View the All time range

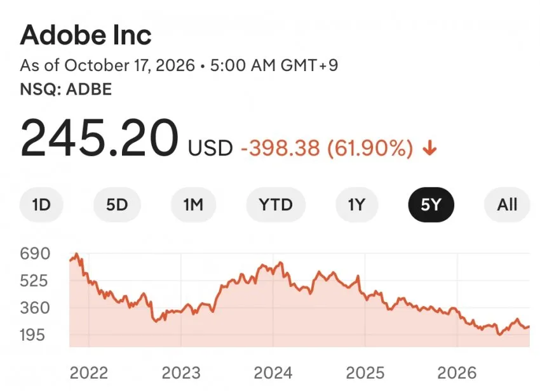[x=507, y=205]
